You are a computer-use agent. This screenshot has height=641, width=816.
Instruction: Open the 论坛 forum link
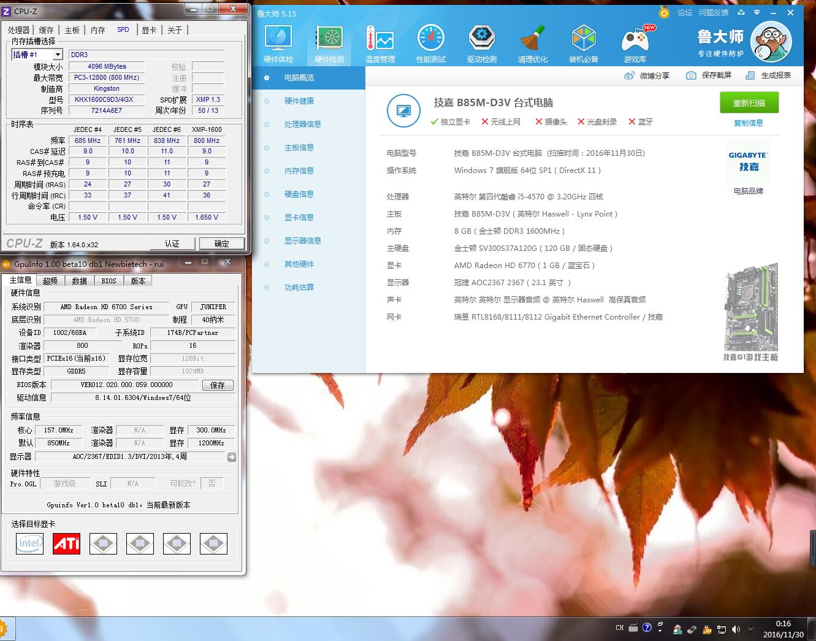pyautogui.click(x=685, y=12)
